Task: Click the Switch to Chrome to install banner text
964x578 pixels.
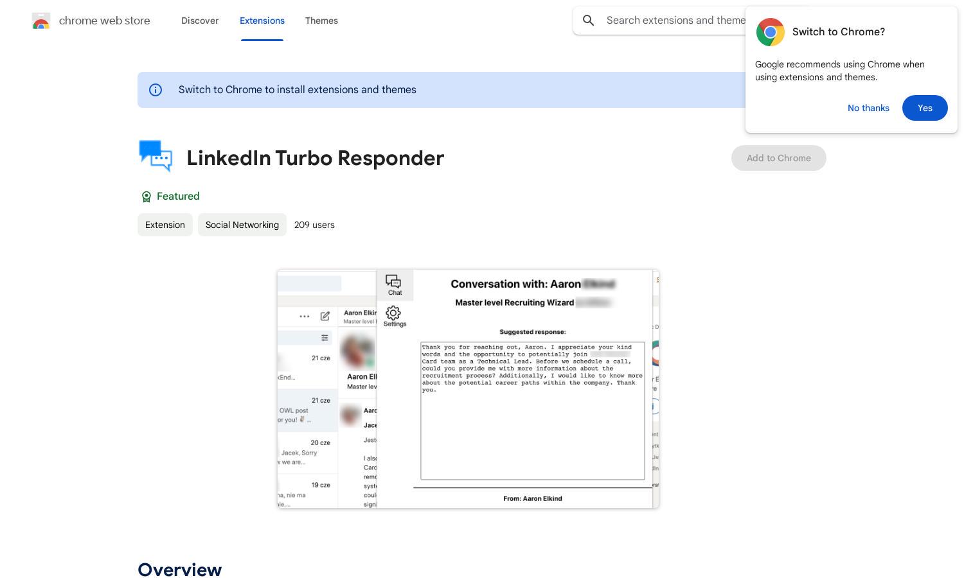Action: pos(298,90)
